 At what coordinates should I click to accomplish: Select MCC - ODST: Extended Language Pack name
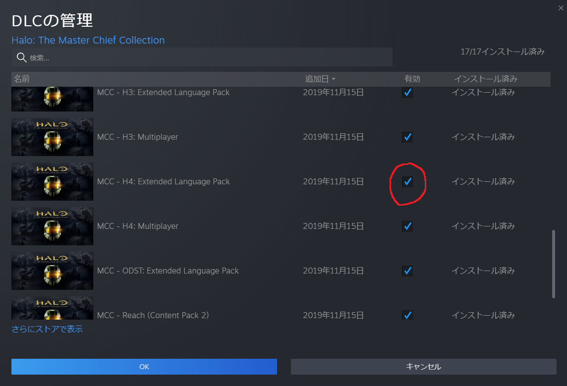point(168,271)
